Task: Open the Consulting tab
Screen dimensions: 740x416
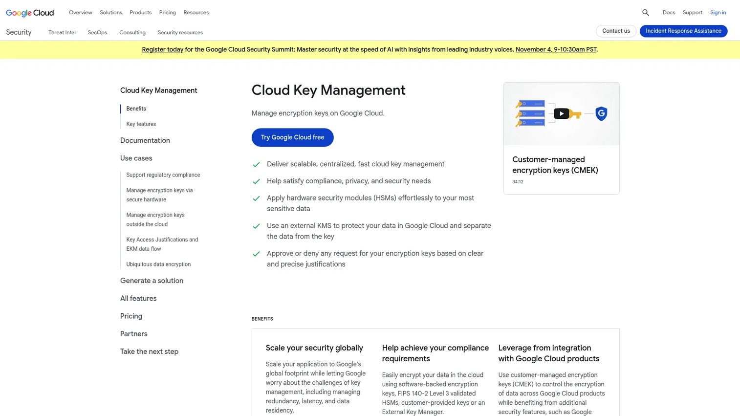Action: 132,33
